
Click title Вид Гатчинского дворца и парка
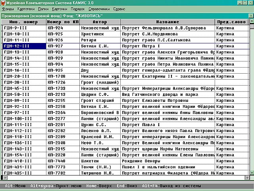(160, 95)
